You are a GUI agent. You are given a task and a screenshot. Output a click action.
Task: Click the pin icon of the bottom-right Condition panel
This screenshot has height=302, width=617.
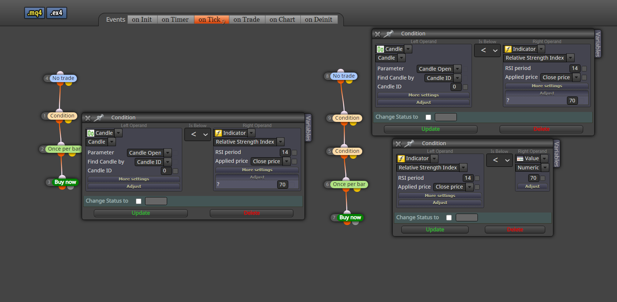[409, 144]
